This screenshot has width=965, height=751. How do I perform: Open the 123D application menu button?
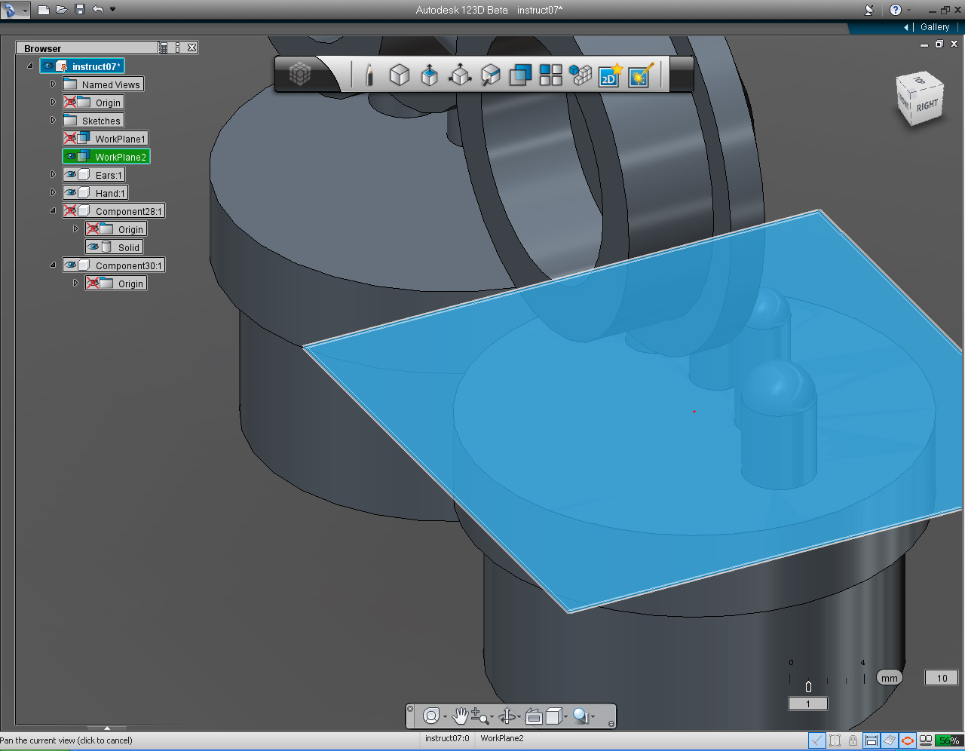(x=14, y=10)
